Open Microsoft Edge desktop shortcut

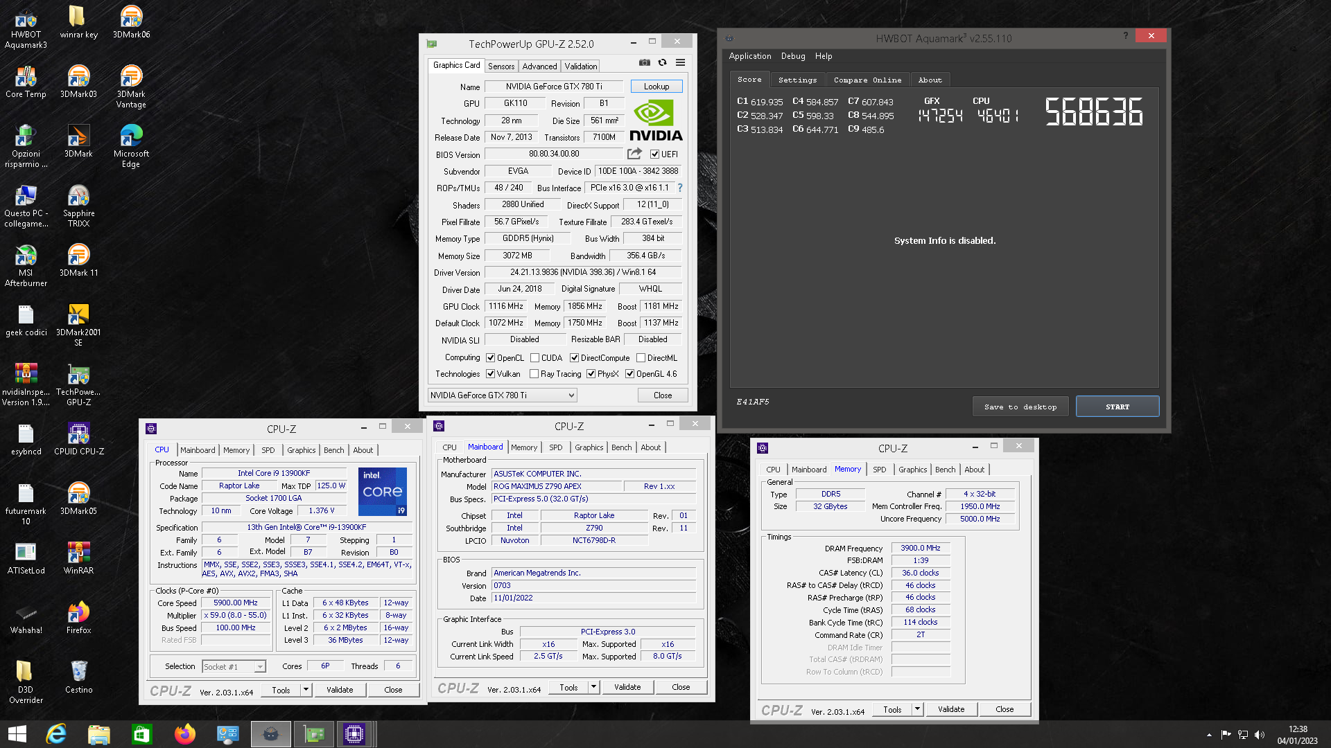[131, 147]
